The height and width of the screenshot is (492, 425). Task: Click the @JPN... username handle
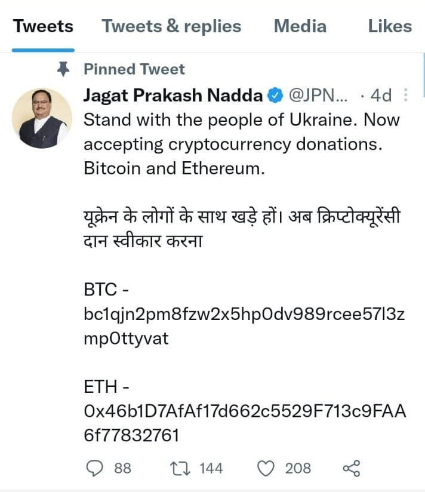point(318,95)
